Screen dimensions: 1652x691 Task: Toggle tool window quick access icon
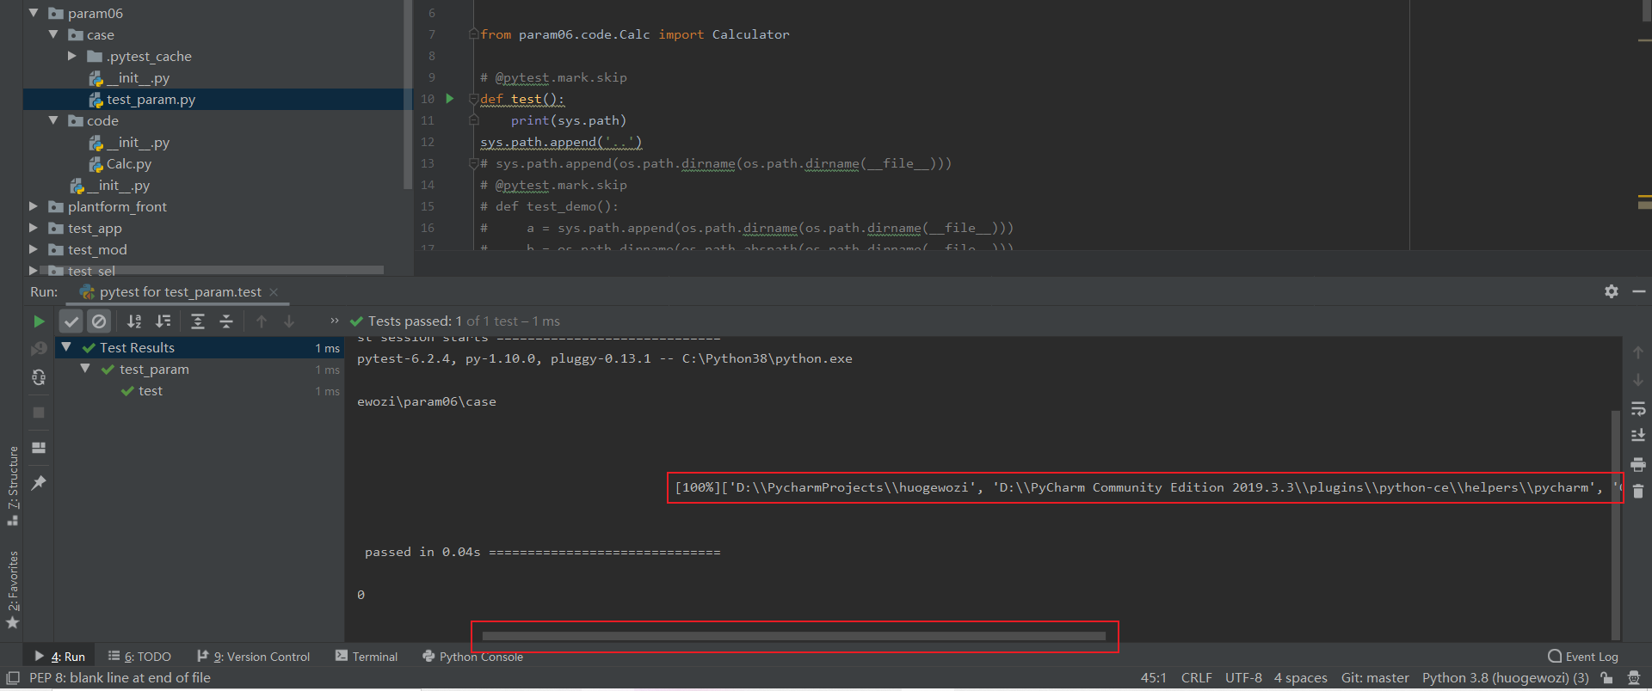click(x=13, y=678)
